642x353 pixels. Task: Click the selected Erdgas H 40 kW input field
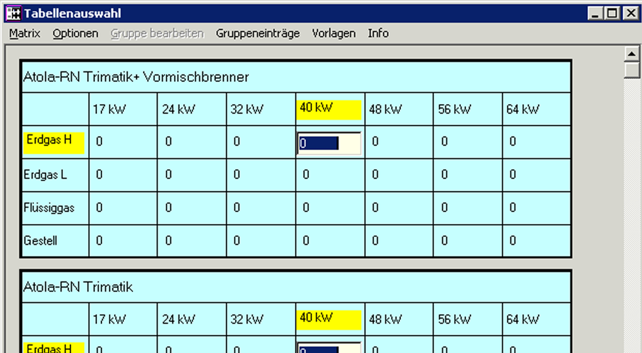pyautogui.click(x=329, y=143)
